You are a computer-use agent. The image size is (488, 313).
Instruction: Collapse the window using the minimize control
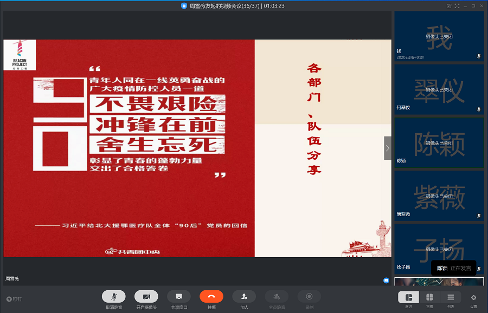click(466, 6)
